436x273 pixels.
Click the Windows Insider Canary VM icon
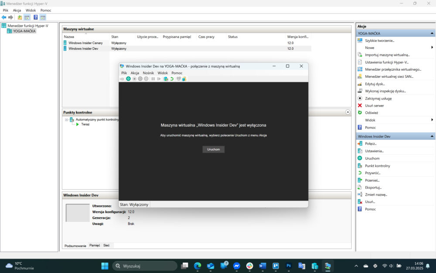tap(65, 43)
